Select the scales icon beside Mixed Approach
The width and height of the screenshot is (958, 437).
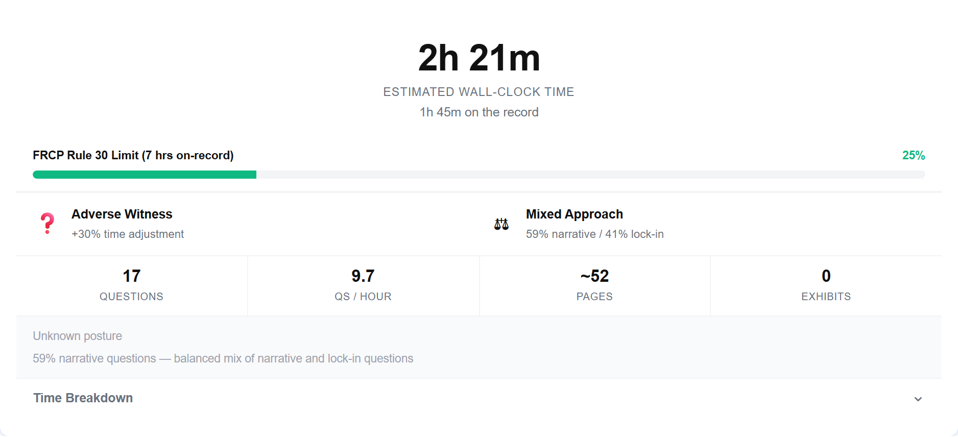point(501,223)
